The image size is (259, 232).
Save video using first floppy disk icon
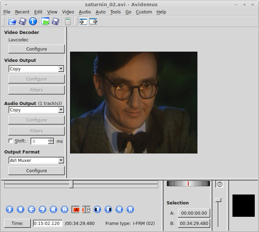pos(22,22)
